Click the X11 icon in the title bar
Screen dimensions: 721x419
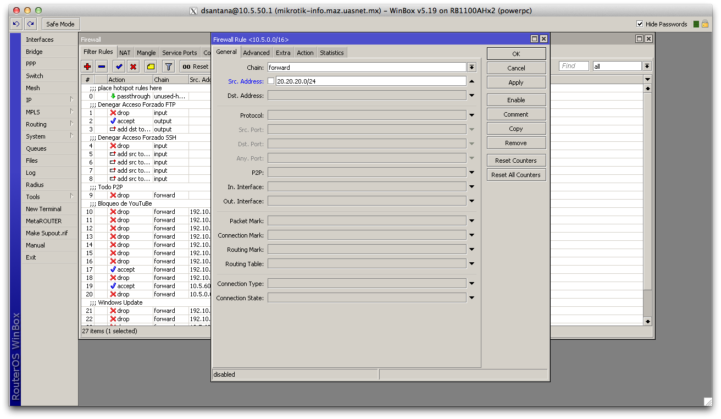tap(193, 10)
